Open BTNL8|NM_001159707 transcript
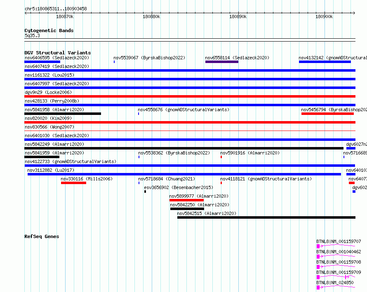 [339, 241]
